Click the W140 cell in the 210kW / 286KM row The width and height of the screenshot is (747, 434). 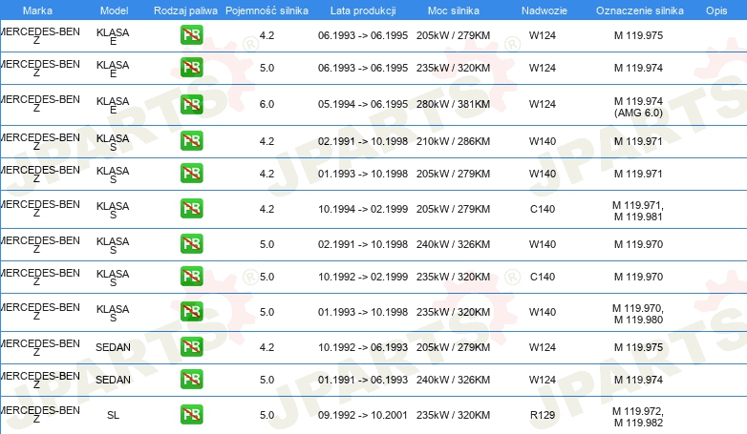[x=543, y=141]
